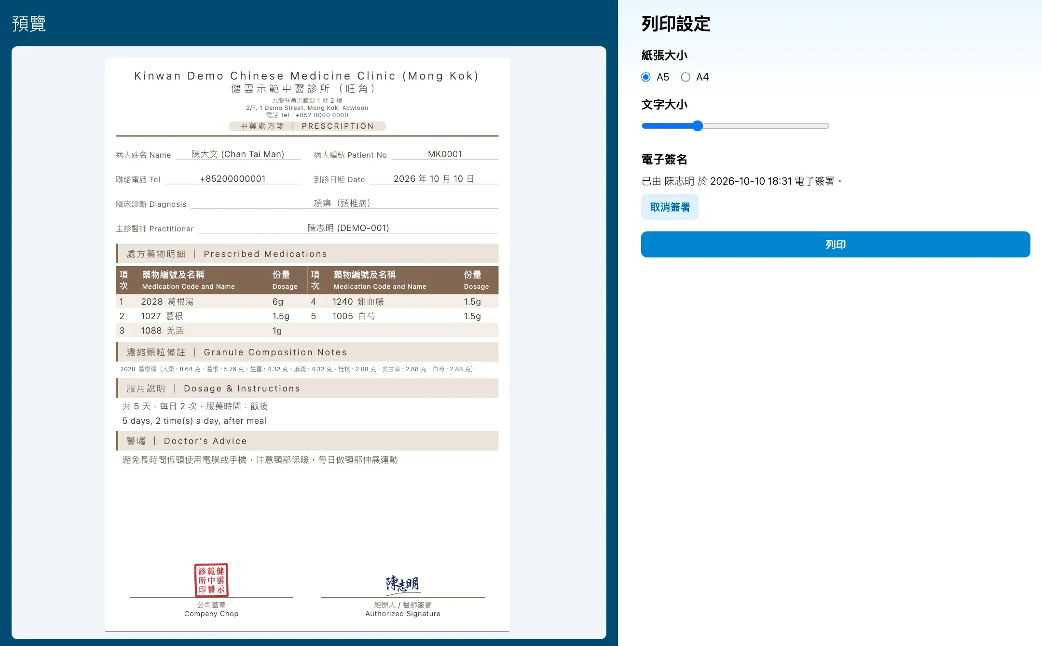Image resolution: width=1042 pixels, height=646 pixels.
Task: Click the PRESCRIPTION title badge
Action: 307,126
